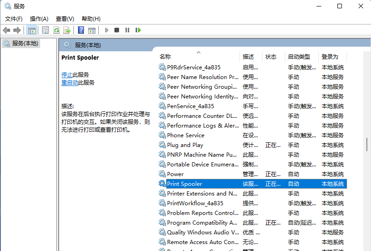Click the gear icon beside Program Compatibility A...
This screenshot has width=371, height=251.
point(162,222)
